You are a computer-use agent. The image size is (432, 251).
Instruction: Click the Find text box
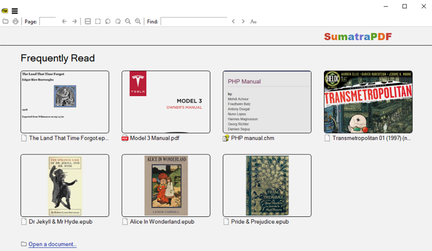pyautogui.click(x=193, y=22)
